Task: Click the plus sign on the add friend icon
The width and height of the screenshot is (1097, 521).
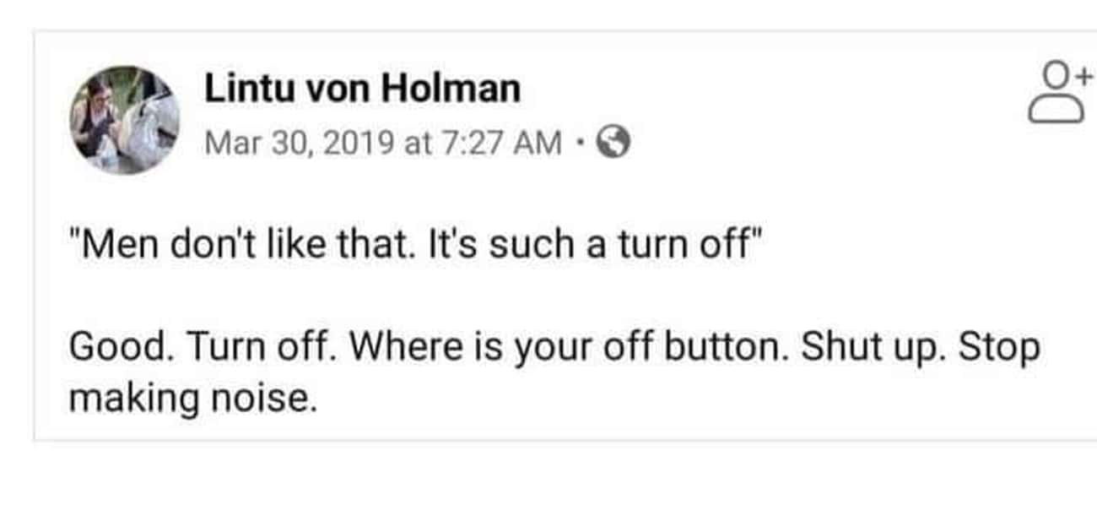Action: (1083, 76)
